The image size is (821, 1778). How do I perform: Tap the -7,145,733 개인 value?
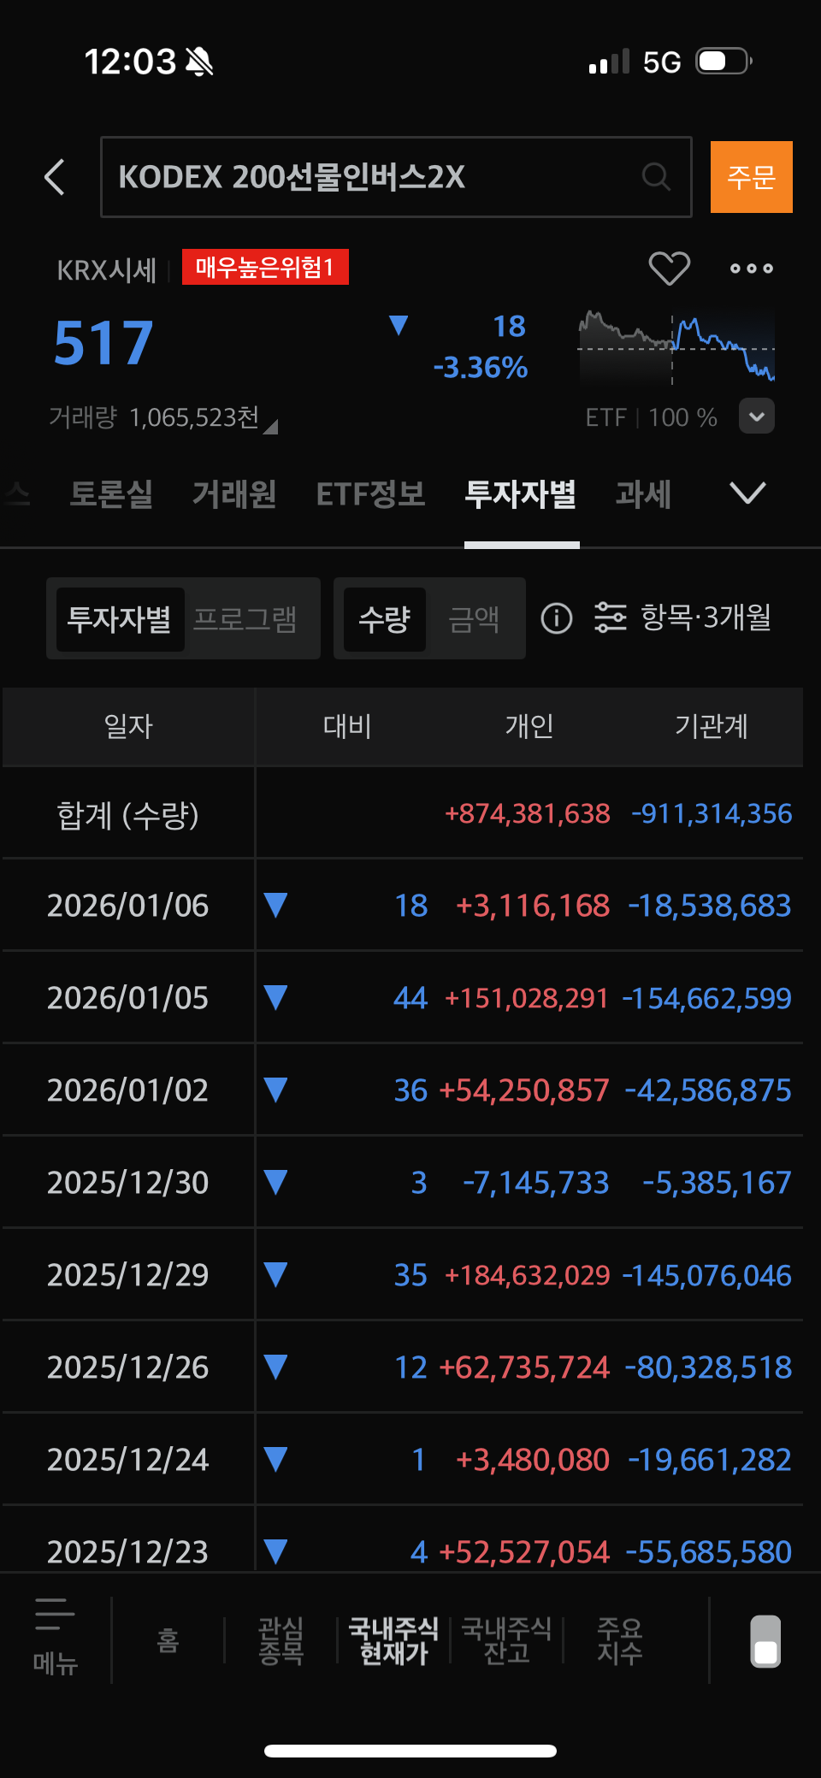tap(536, 1183)
